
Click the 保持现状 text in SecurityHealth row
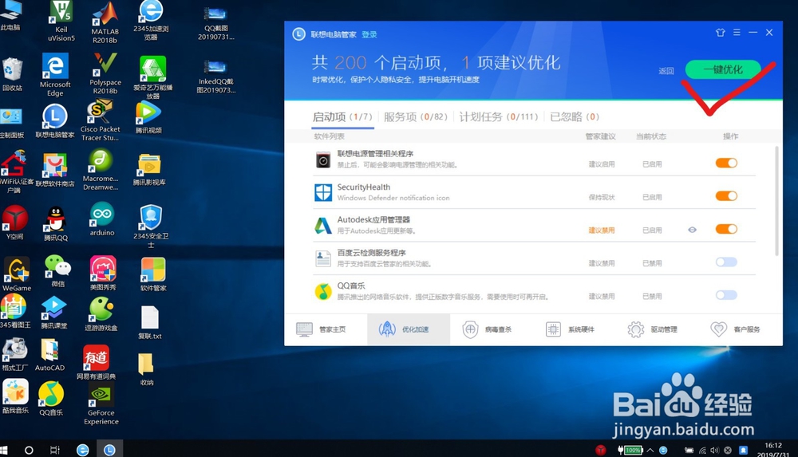[602, 197]
